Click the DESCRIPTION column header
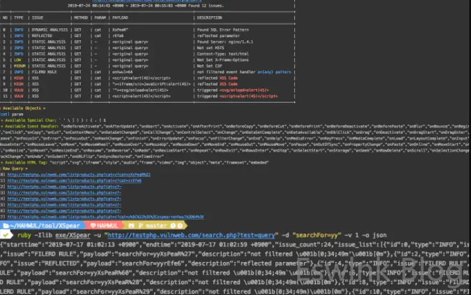The image size is (471, 295). click(210, 17)
